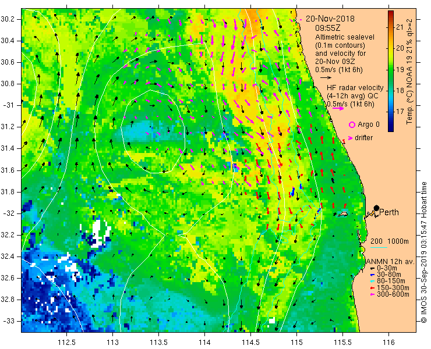
Task: Click the 'HF radar velocity' legend text
Action: click(x=355, y=88)
